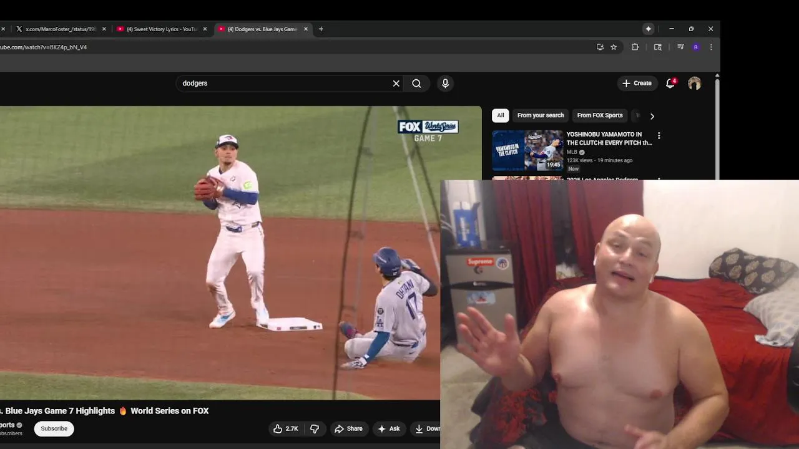This screenshot has width=799, height=449.
Task: Bookmark this page with the star icon
Action: 614,47
